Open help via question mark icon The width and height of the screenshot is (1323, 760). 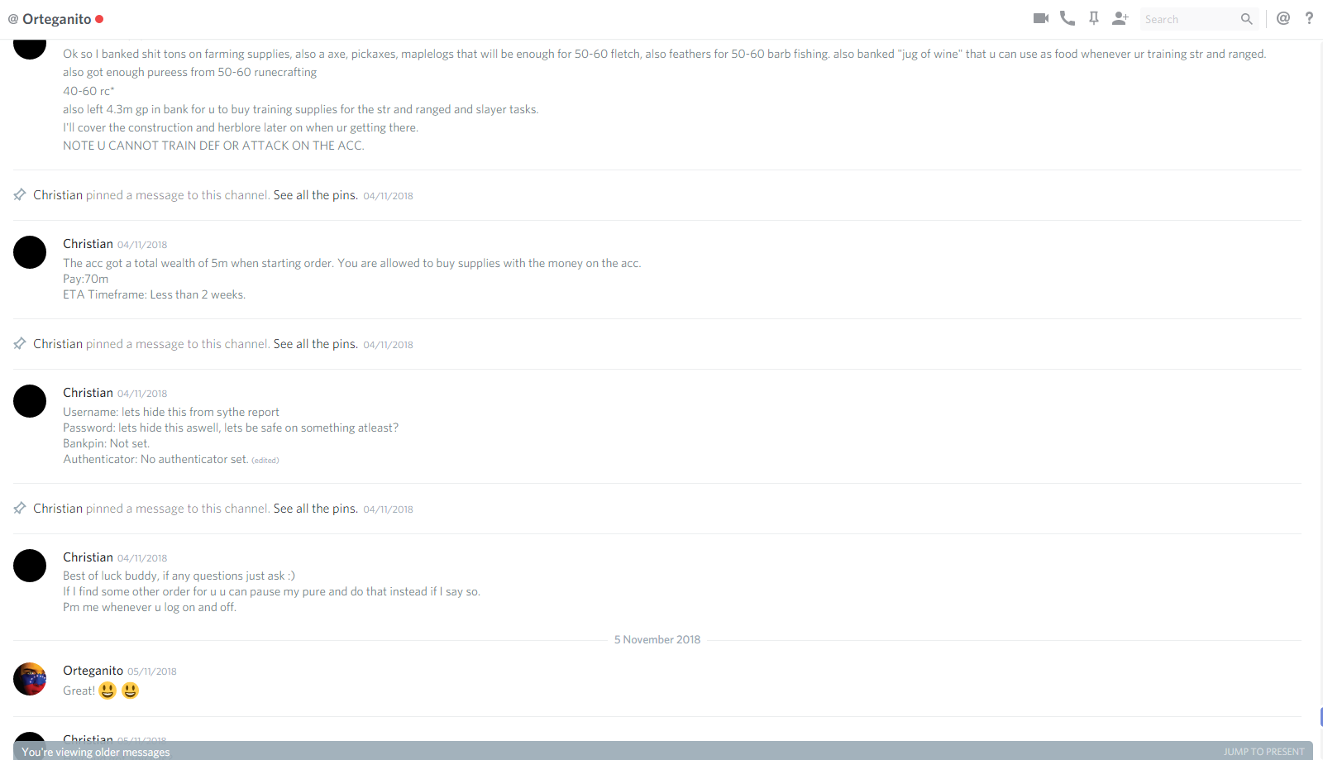coord(1309,18)
